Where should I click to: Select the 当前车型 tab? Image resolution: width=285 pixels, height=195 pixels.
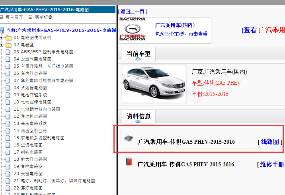139,55
